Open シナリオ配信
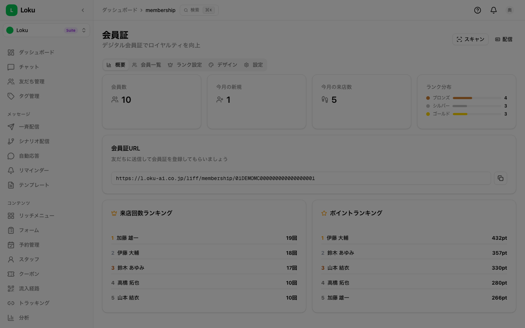 click(x=46, y=141)
